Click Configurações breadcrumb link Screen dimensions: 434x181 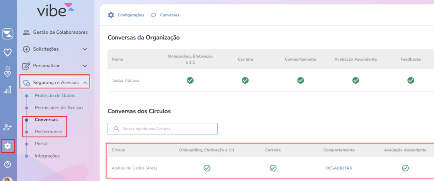(x=131, y=15)
